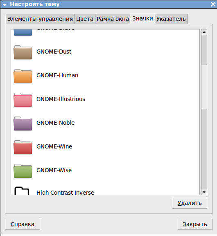Open help with the Справка button

pos(23,224)
